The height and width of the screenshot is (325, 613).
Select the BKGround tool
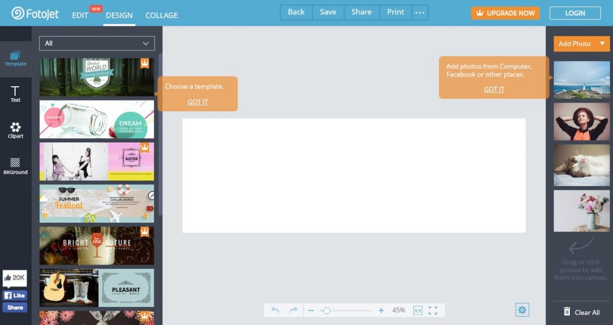16,166
